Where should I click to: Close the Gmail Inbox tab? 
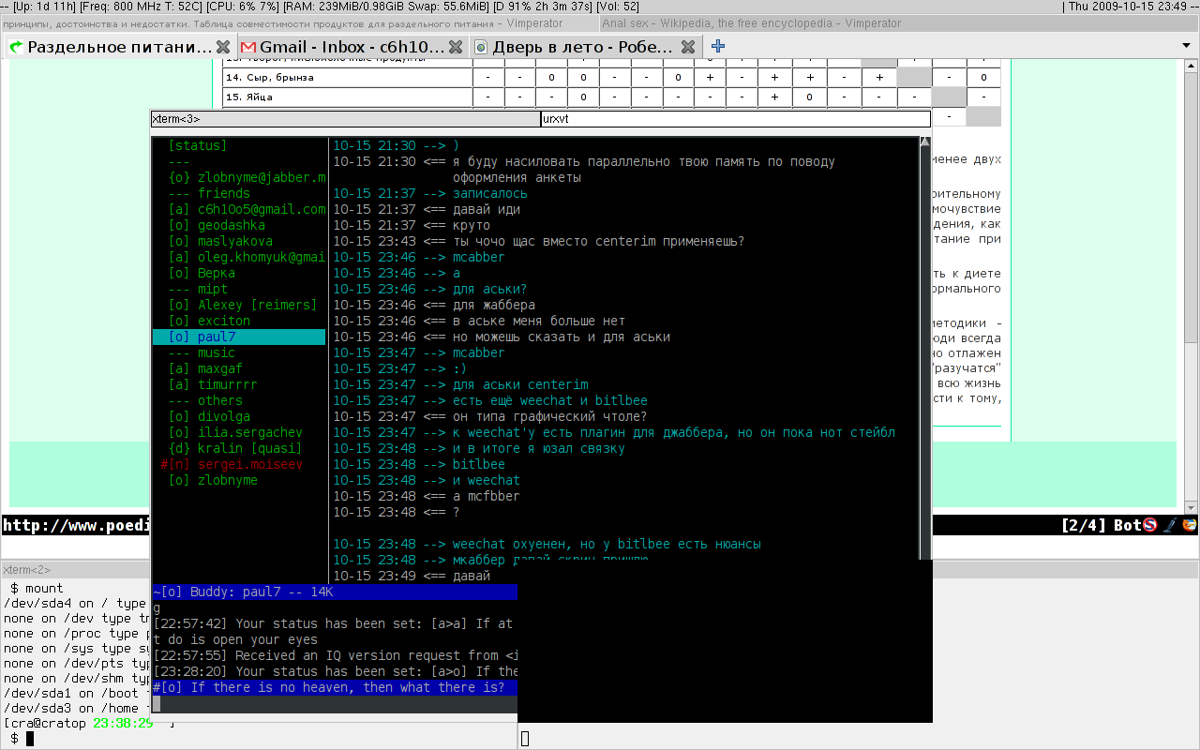[456, 47]
